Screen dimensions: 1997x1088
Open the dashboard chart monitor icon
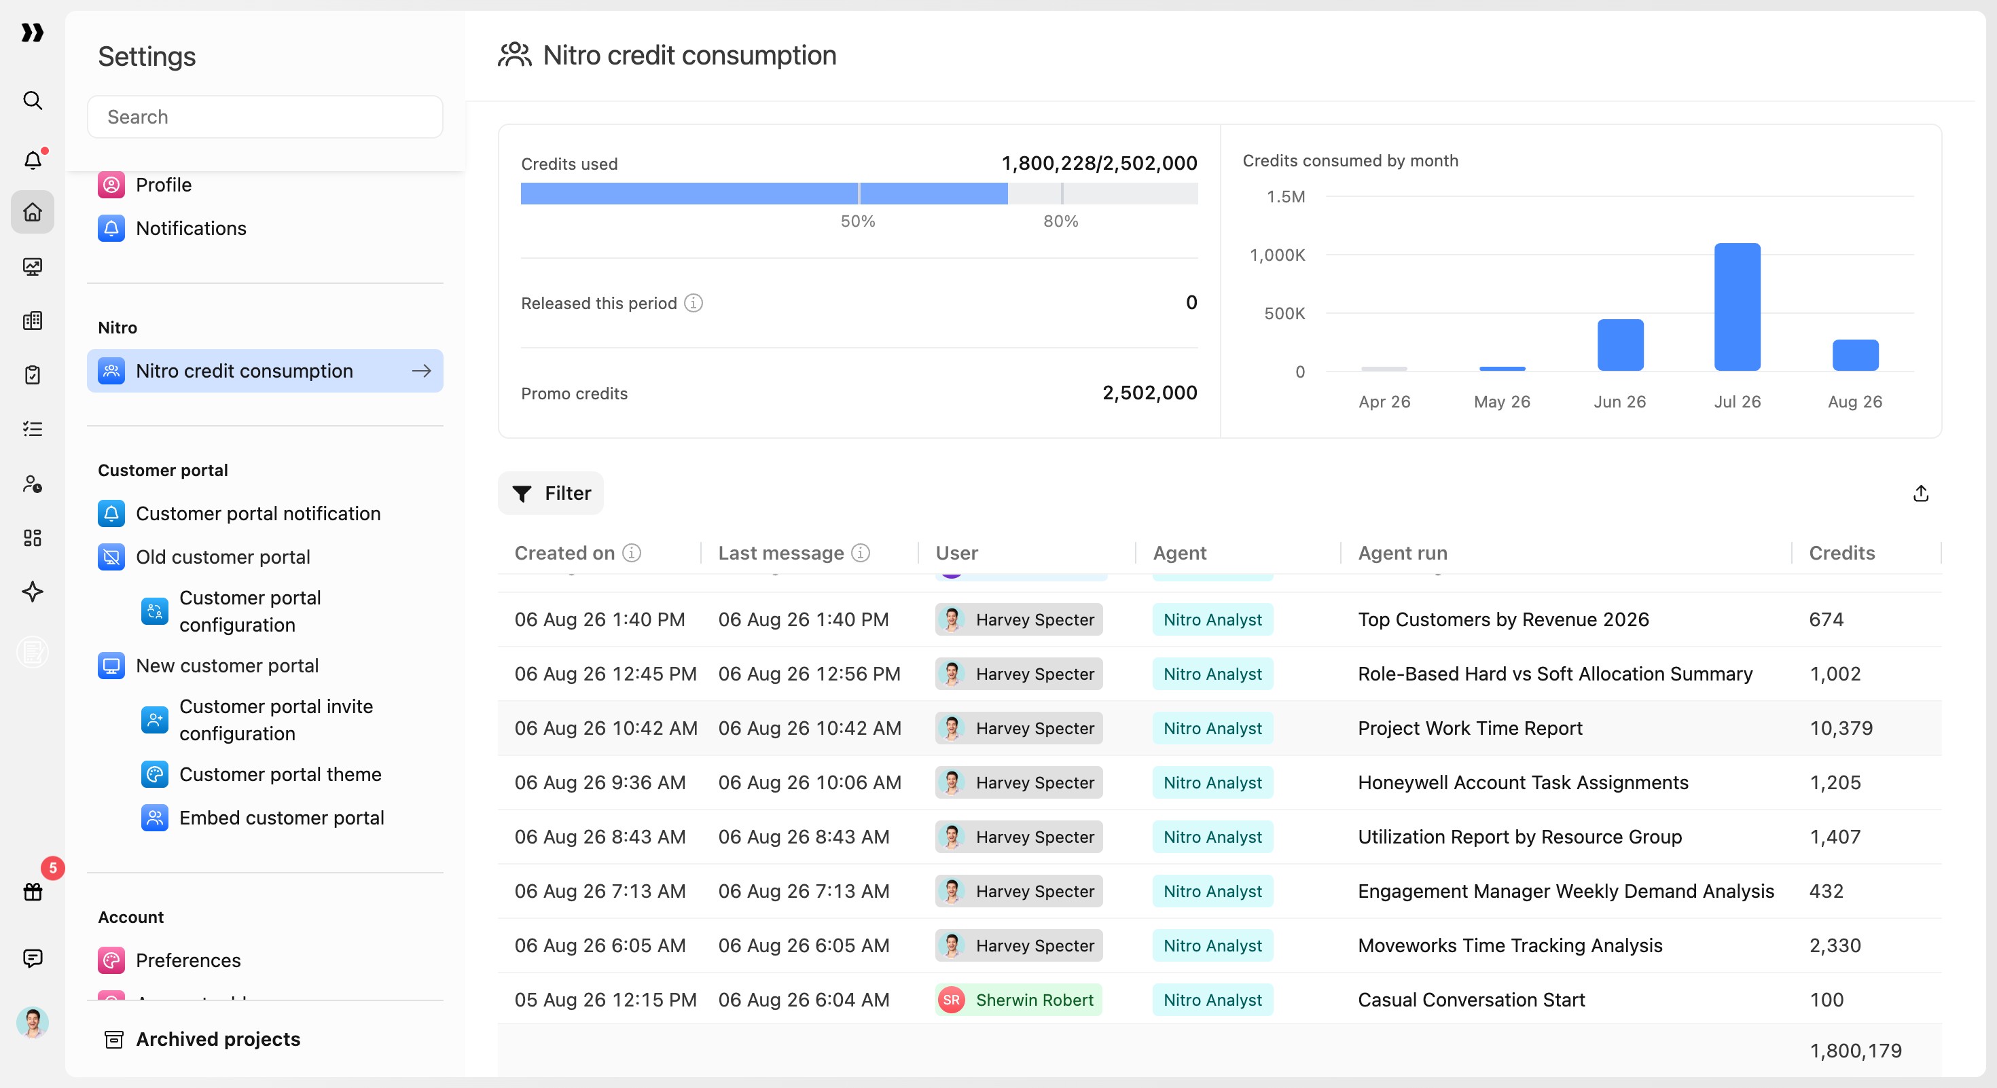point(33,267)
